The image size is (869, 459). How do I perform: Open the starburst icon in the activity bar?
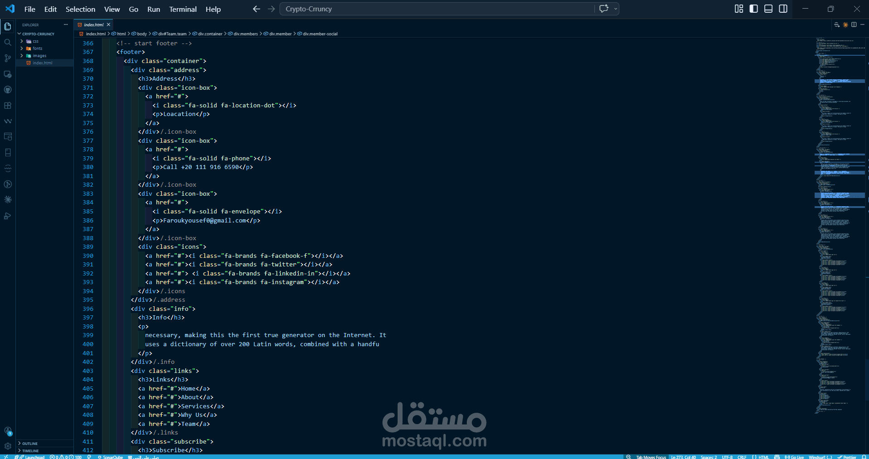[8, 200]
